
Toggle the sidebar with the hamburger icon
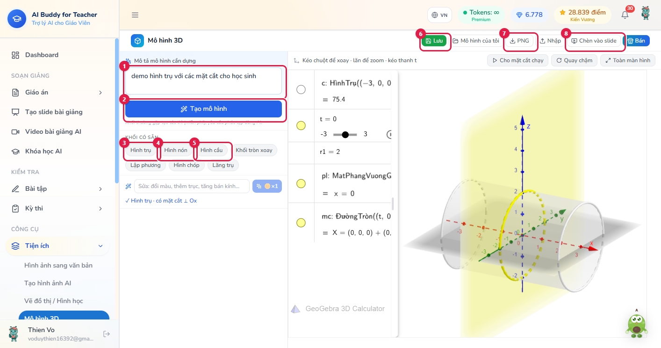point(135,15)
